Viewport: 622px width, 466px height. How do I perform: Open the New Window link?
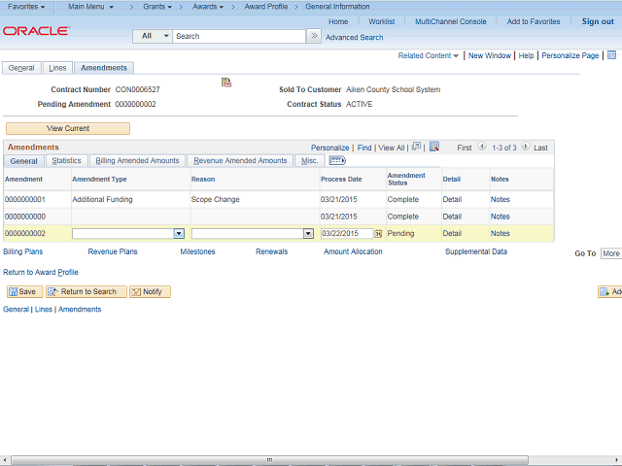(489, 55)
